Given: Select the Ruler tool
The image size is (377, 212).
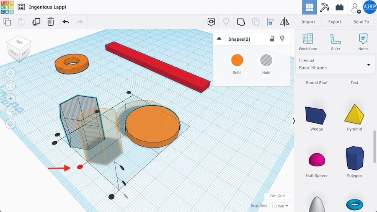Looking at the screenshot, I should click(x=336, y=42).
